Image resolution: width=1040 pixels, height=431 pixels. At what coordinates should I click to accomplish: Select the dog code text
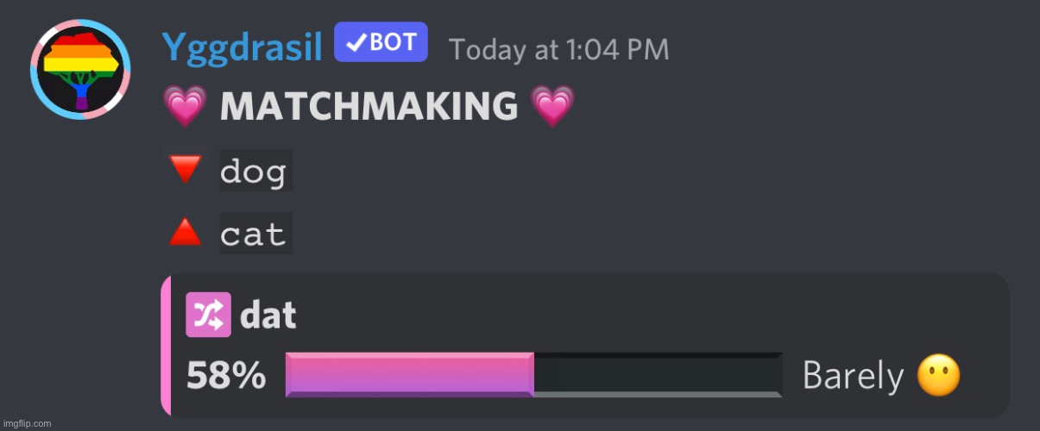pyautogui.click(x=254, y=171)
